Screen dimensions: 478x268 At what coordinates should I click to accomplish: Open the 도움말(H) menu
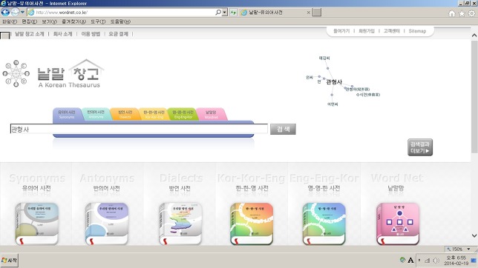120,21
